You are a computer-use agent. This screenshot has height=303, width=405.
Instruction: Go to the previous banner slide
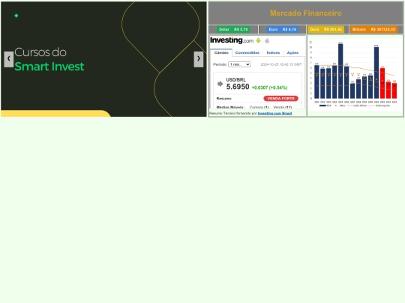tap(9, 59)
